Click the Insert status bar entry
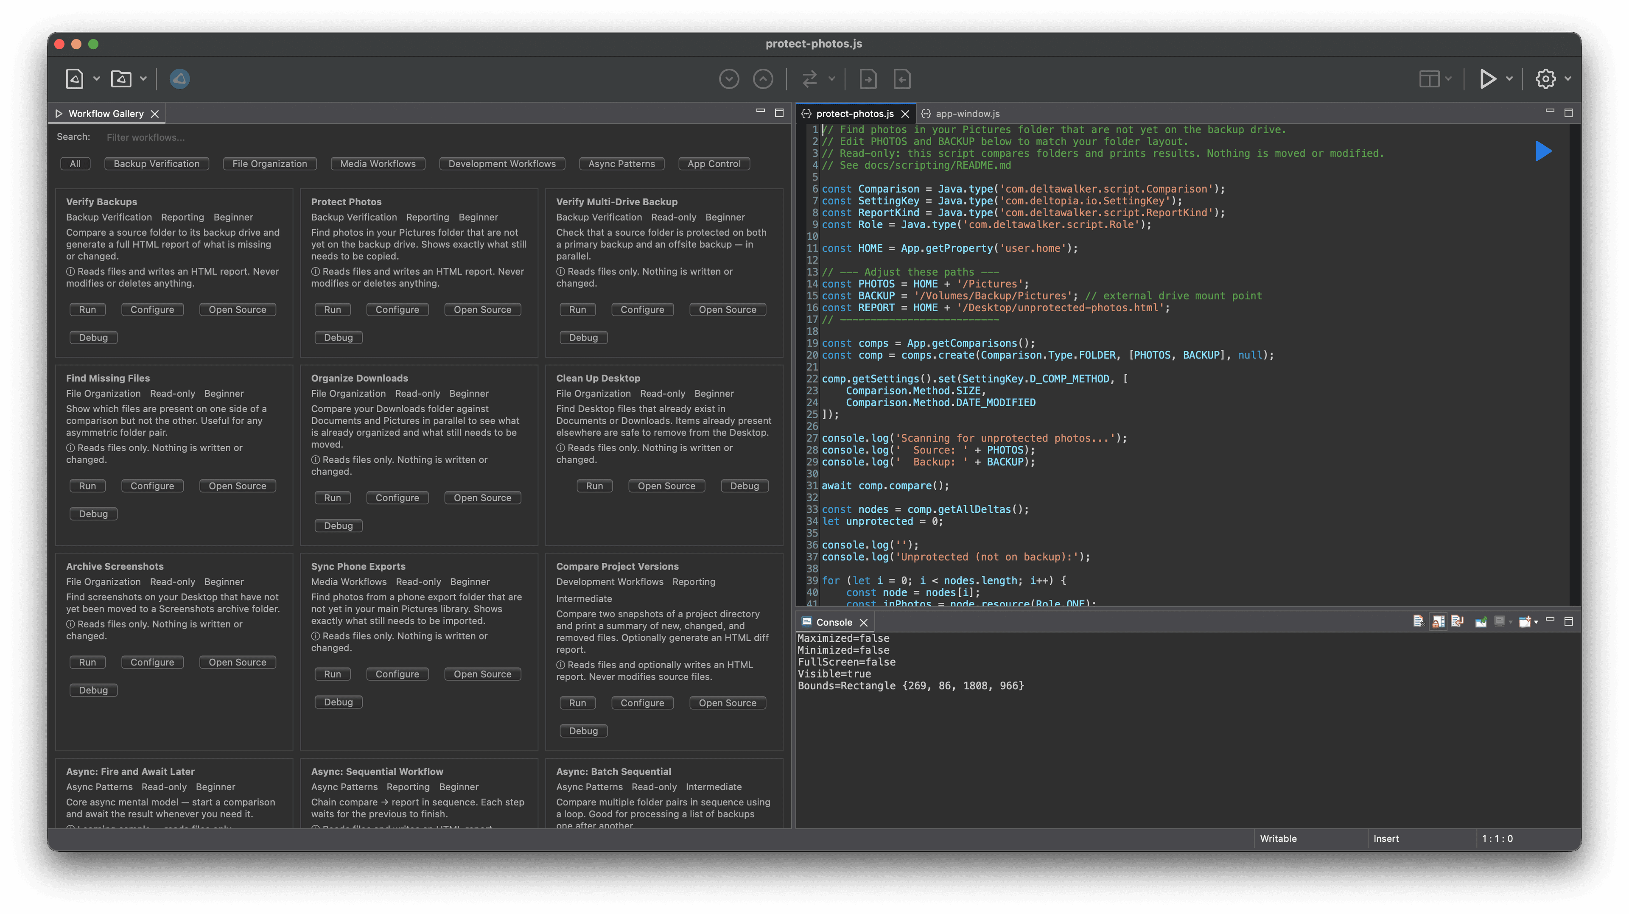This screenshot has height=914, width=1629. 1385,839
